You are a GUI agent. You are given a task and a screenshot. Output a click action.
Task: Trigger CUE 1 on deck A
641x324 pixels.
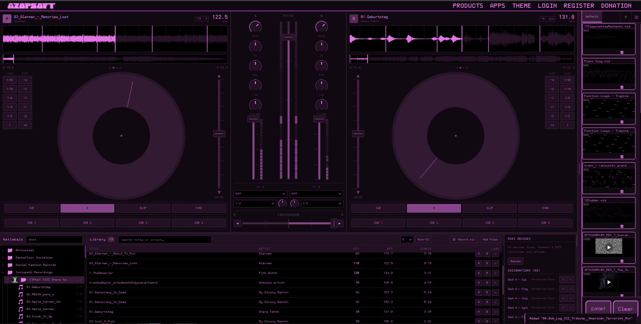[32, 223]
